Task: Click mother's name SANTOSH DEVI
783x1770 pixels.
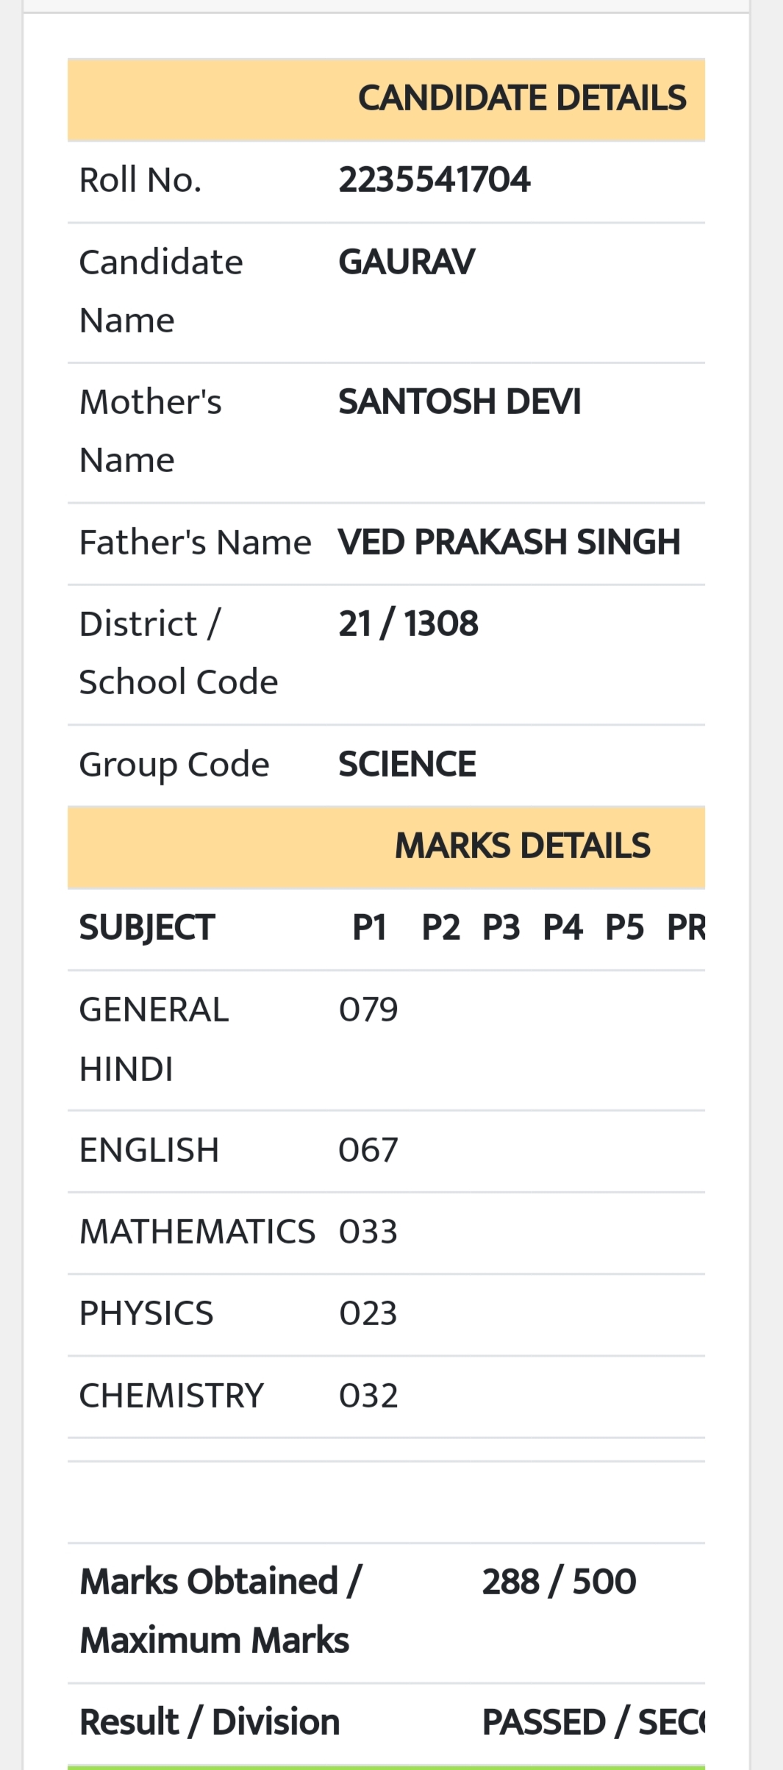Action: pos(460,402)
